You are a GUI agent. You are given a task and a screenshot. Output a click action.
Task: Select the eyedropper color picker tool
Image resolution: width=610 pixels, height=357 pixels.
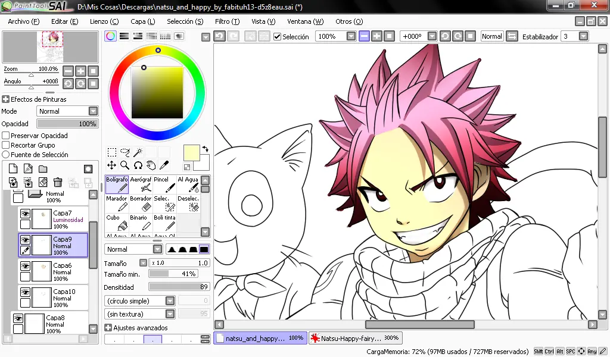(164, 165)
